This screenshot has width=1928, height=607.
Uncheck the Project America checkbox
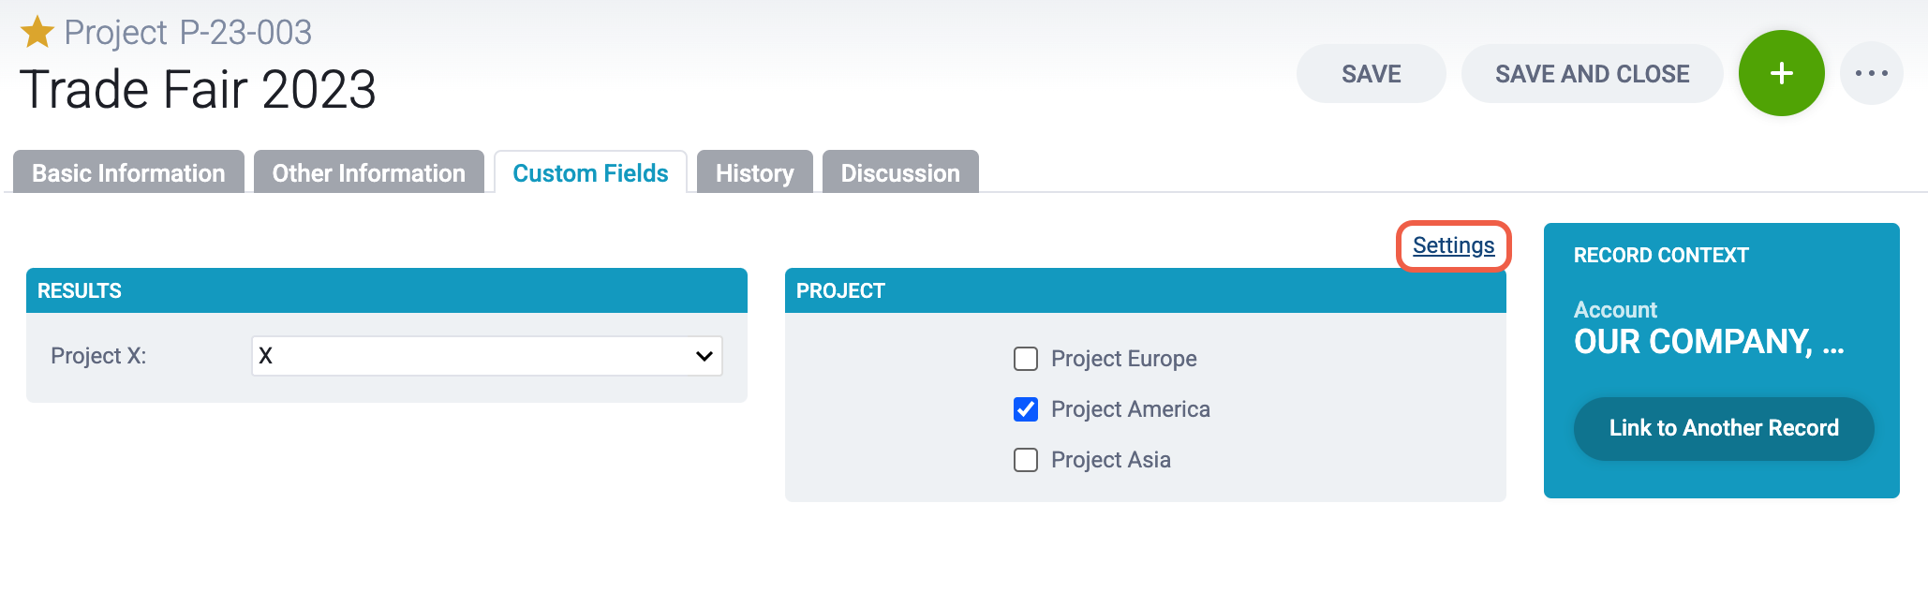1026,409
